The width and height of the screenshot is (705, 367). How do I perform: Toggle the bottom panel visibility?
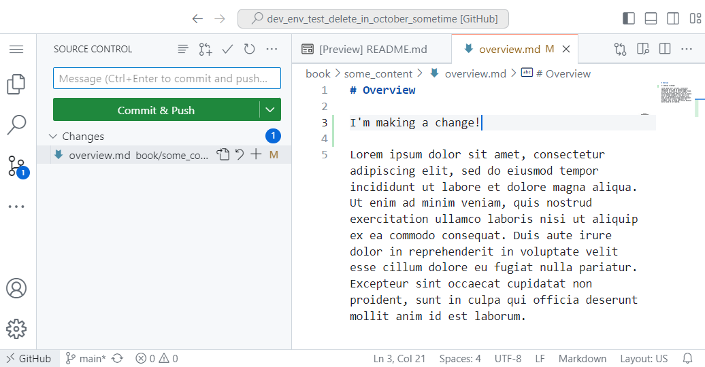(651, 18)
